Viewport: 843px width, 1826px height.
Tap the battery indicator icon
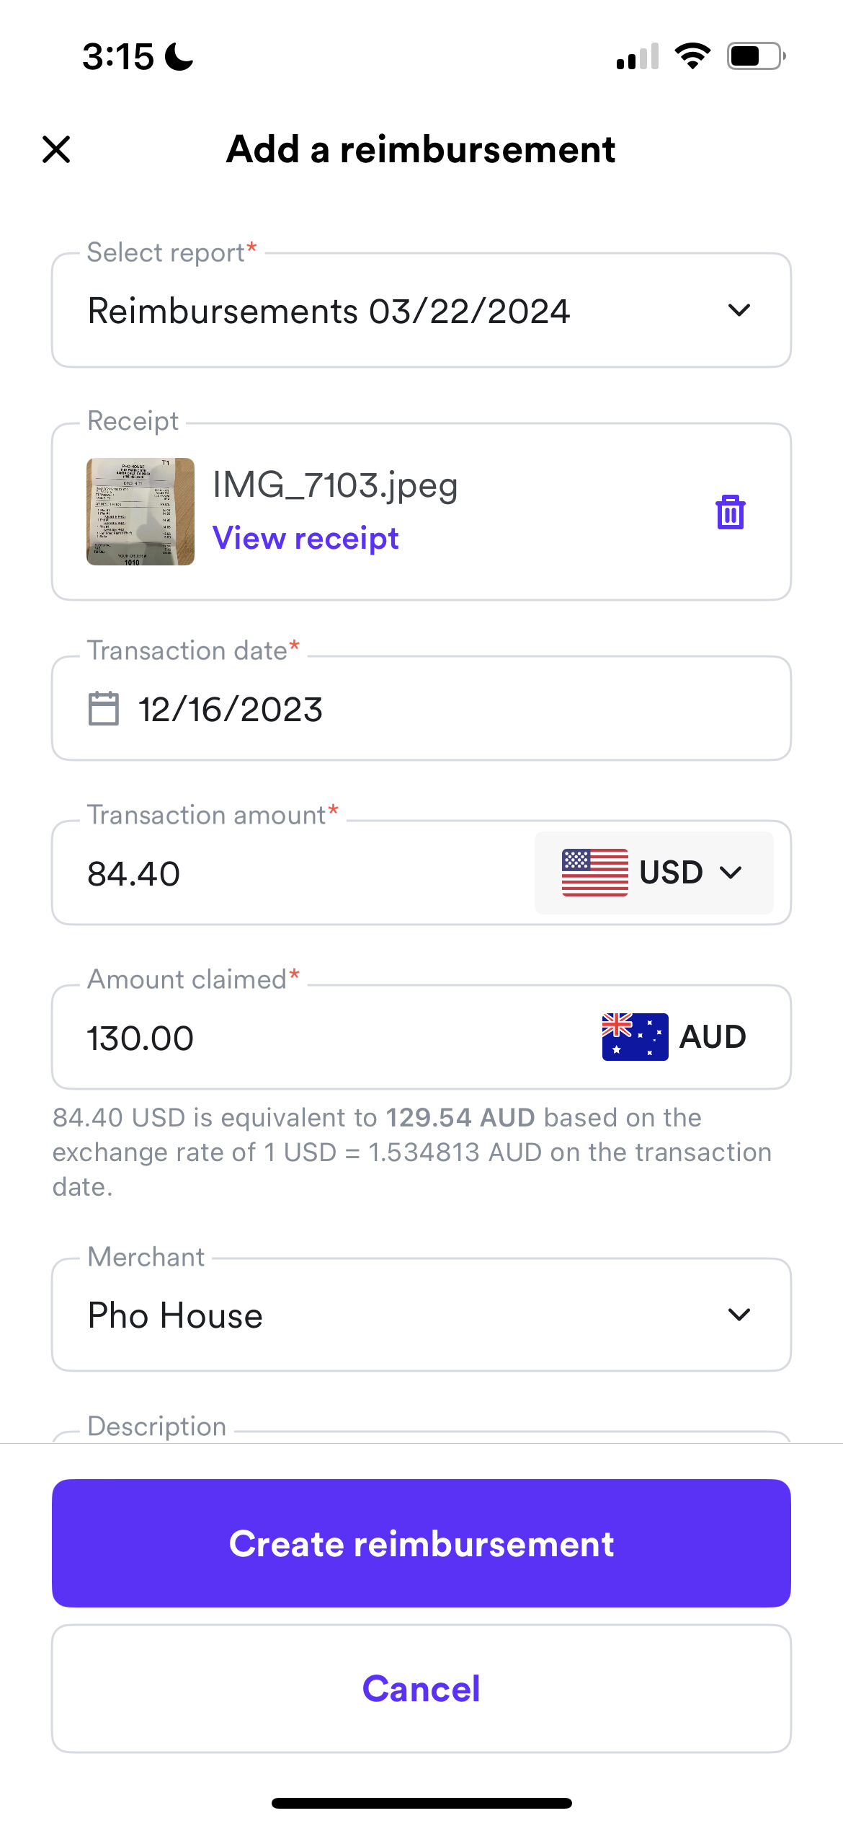pyautogui.click(x=756, y=56)
